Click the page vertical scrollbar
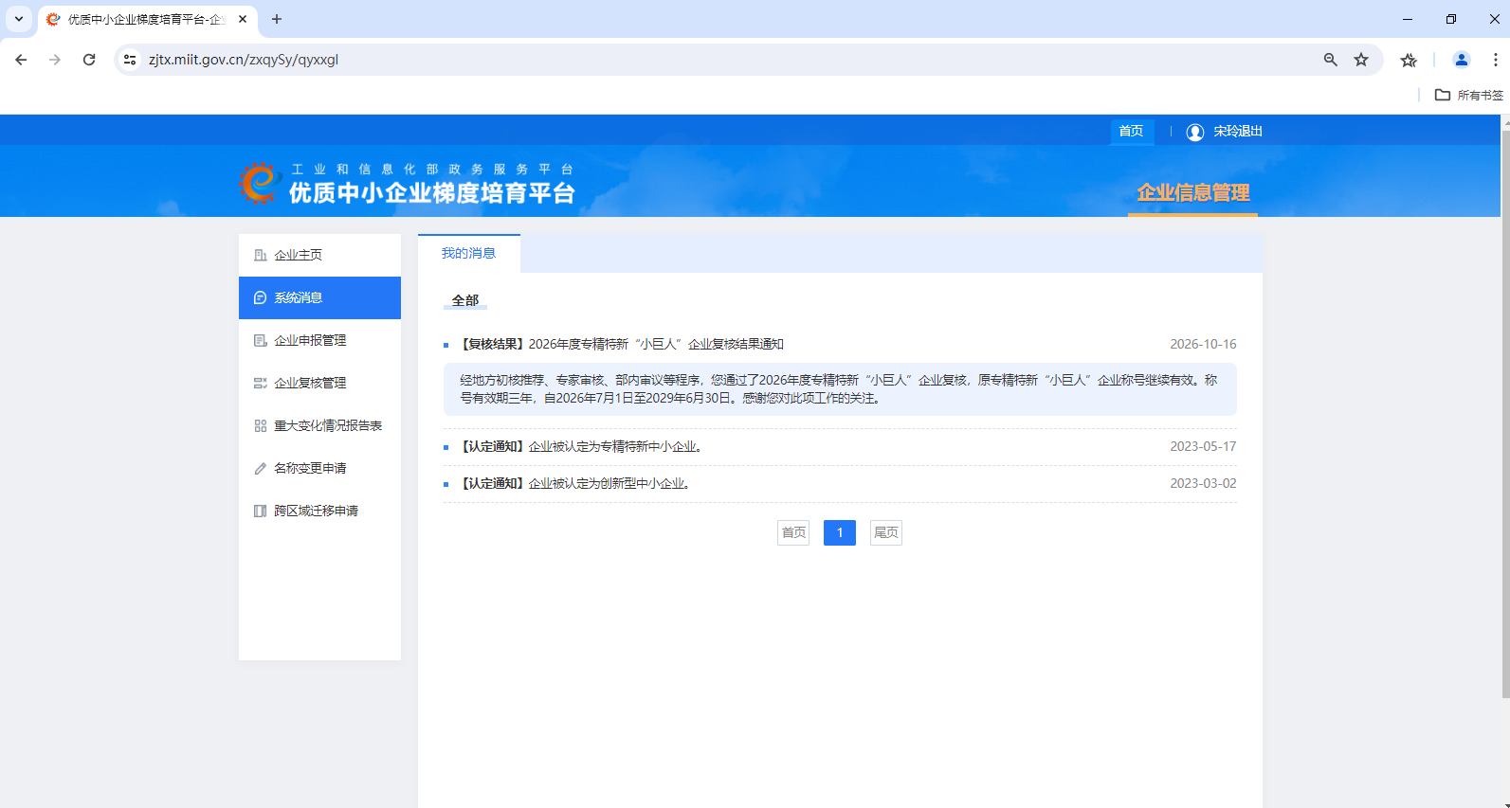Screen dimensions: 1510x808 click(1505, 414)
